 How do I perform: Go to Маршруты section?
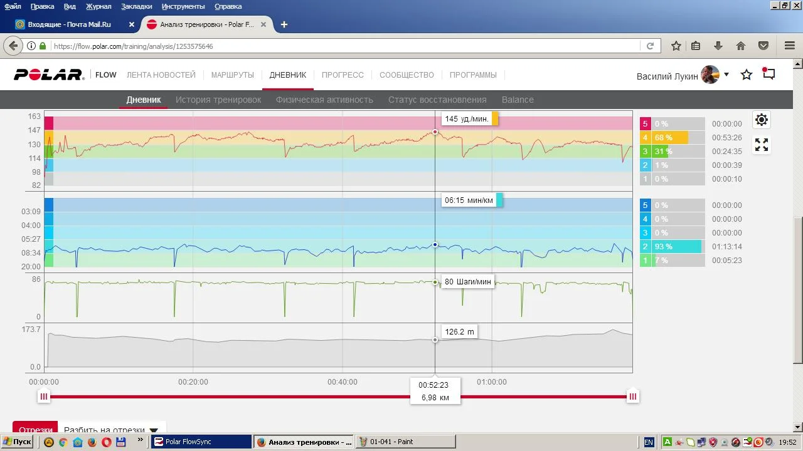(x=233, y=75)
